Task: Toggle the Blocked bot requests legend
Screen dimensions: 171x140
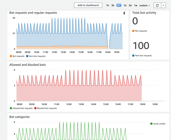Action: [46, 108]
